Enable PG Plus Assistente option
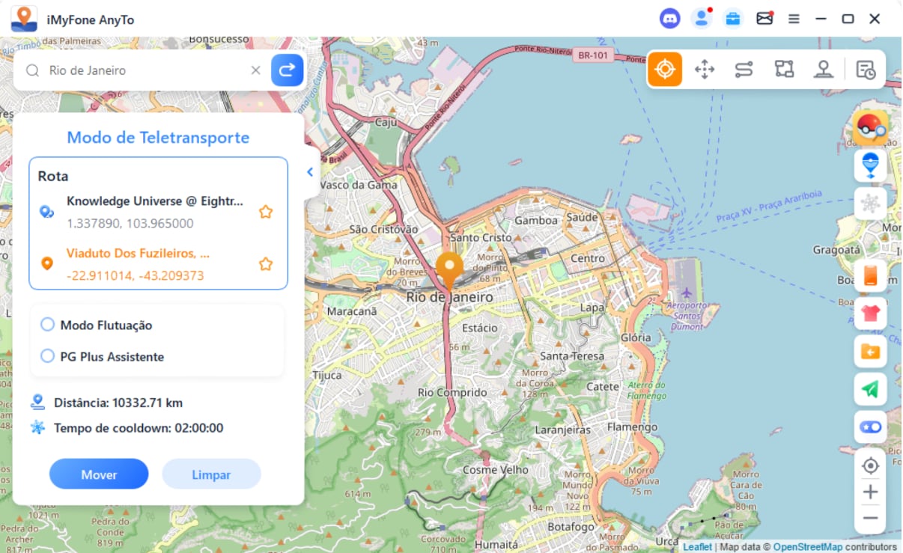 click(48, 356)
